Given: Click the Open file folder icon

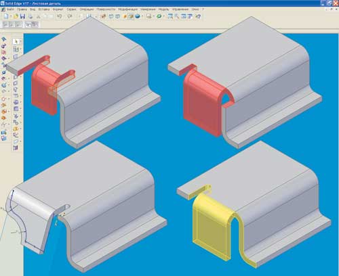Looking at the screenshot, I should tap(16, 16).
